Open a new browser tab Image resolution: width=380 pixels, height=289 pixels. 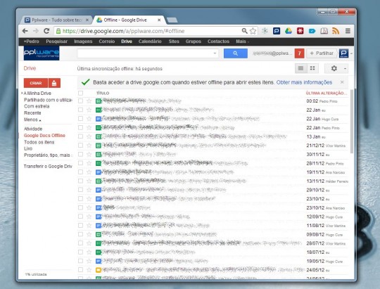coord(172,20)
